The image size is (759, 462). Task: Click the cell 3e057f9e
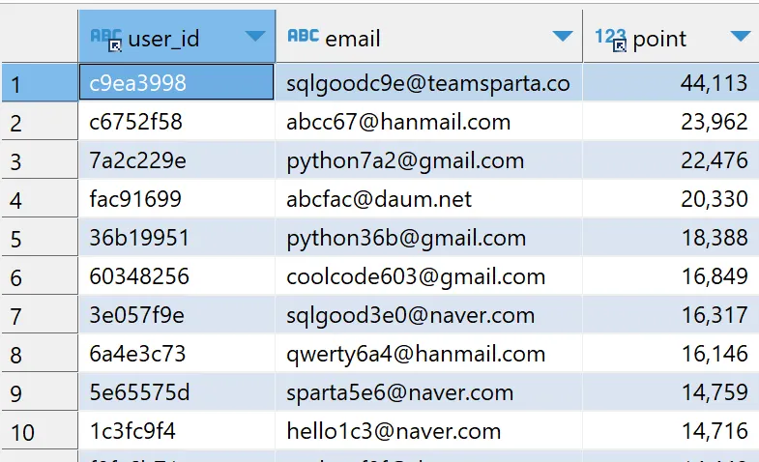pyautogui.click(x=177, y=315)
